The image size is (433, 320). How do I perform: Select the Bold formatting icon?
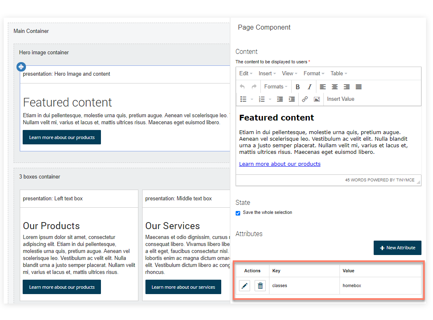pos(297,86)
